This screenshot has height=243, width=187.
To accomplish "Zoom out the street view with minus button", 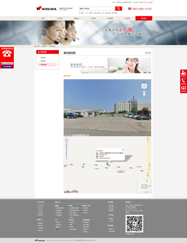I will pos(144,95).
